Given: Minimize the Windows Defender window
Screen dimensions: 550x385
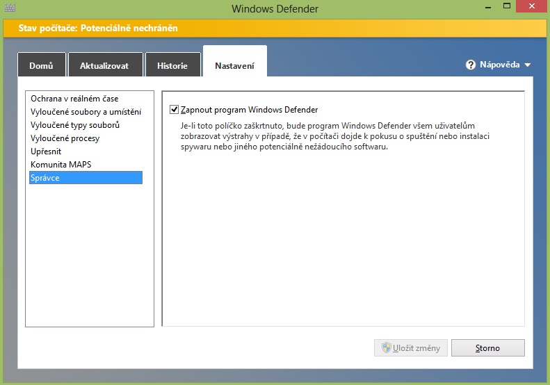Looking at the screenshot, I should [x=487, y=6].
